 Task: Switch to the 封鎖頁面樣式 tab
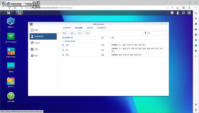(102, 28)
